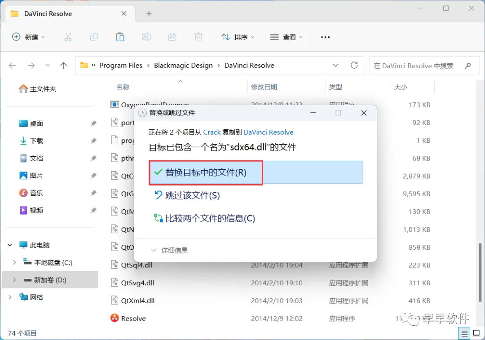This screenshot has width=485, height=340.
Task: Open 视频 in the sidebar
Action: tap(31, 210)
